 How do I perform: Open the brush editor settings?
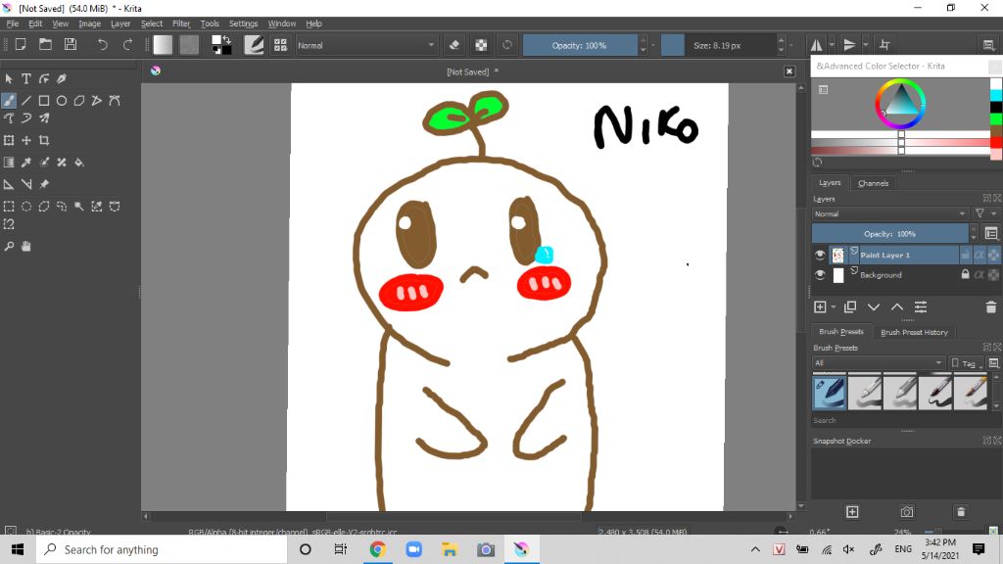click(254, 45)
